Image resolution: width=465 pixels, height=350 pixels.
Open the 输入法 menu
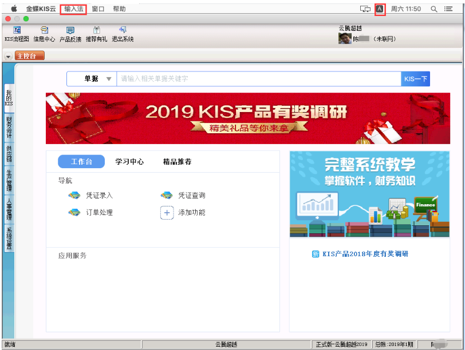[x=73, y=9]
